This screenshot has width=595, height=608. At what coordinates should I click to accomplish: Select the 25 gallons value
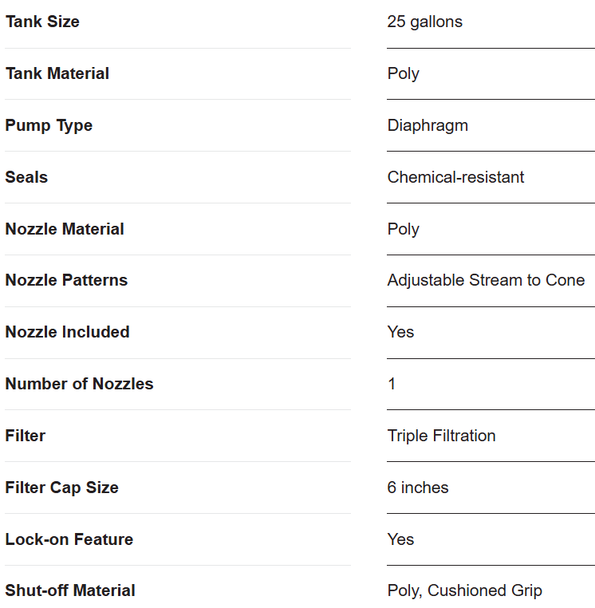point(425,22)
